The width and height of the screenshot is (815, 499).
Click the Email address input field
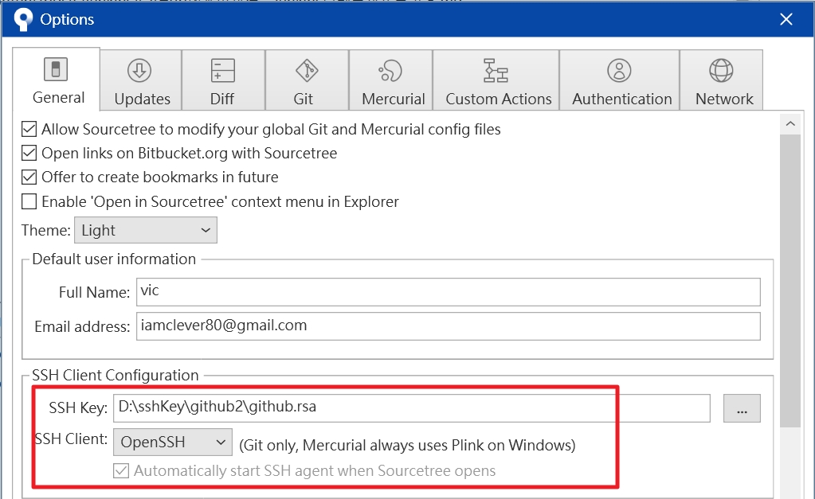coord(448,326)
